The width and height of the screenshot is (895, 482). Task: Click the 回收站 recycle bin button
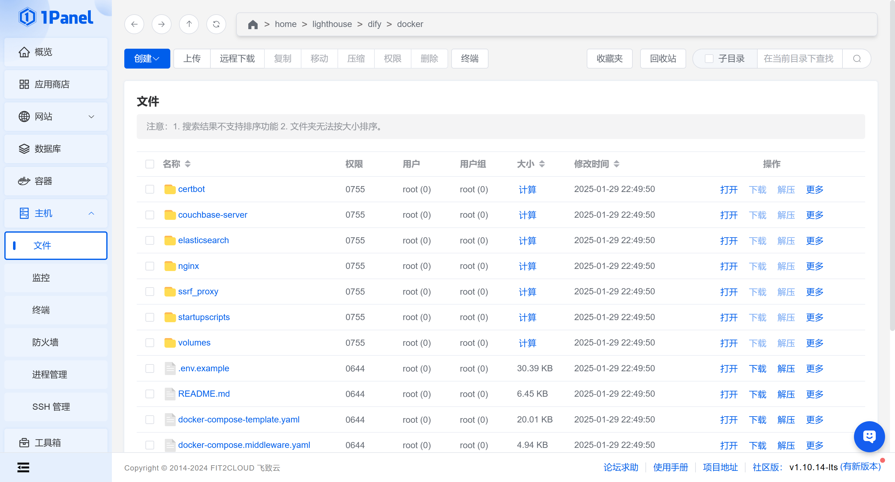point(663,59)
